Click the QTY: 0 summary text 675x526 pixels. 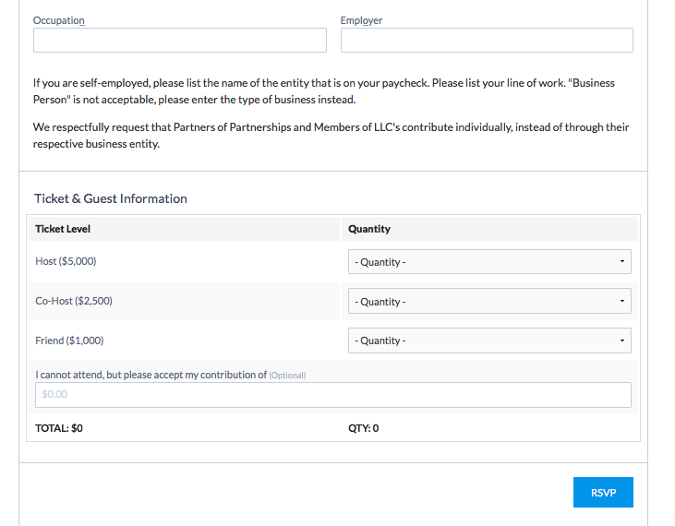[363, 428]
